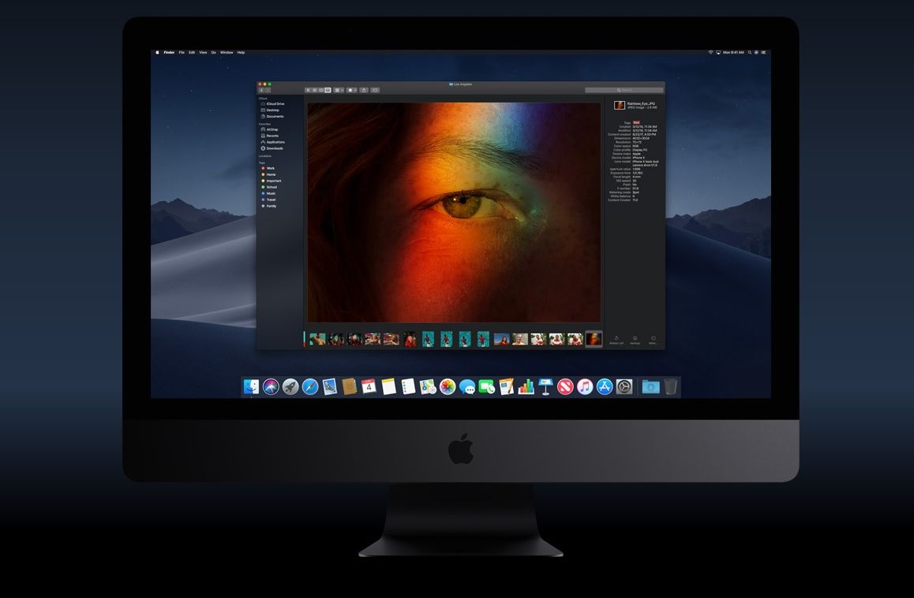Open the group-by arrangement dropdown
Viewport: 914px width, 598px height.
[339, 90]
